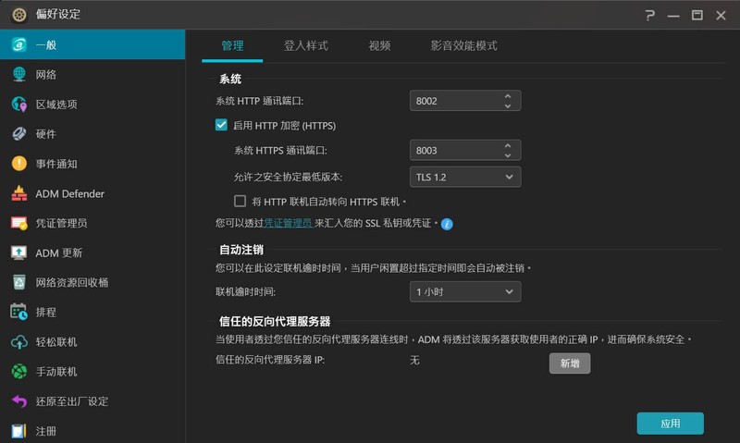Viewport: 740px width, 443px height.
Task: Open 还原至出厂设定 in the sidebar
Action: point(92,401)
